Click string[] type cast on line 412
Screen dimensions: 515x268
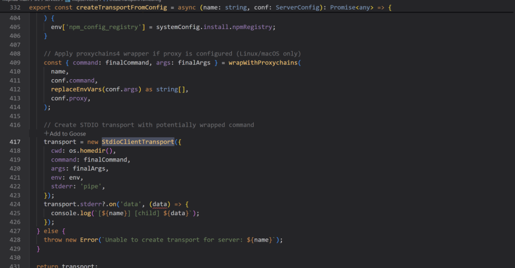click(x=171, y=89)
